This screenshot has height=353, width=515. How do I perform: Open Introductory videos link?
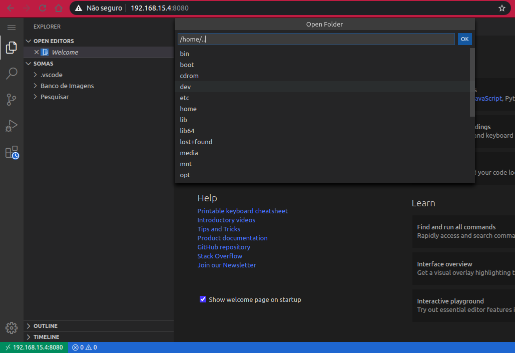pyautogui.click(x=226, y=220)
